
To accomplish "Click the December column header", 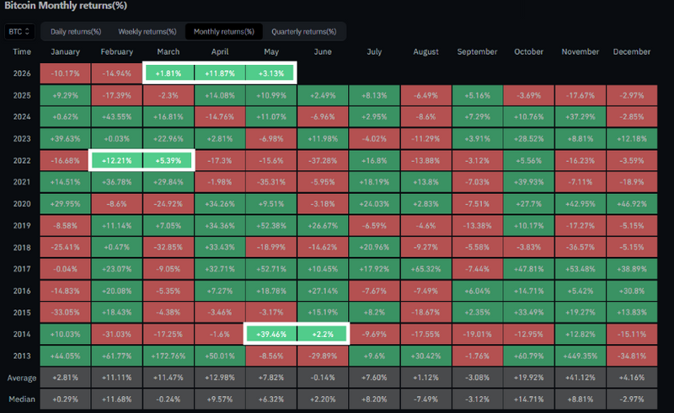I will coord(631,51).
